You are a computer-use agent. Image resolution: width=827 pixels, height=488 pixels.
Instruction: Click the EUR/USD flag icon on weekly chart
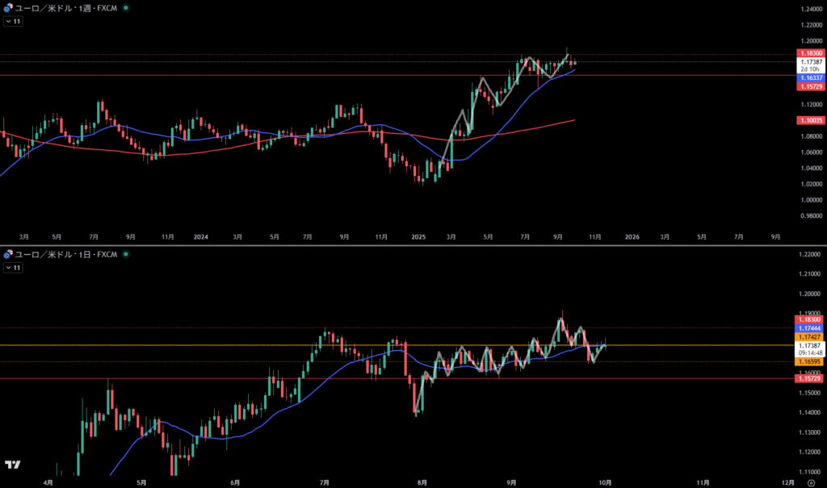coord(8,7)
